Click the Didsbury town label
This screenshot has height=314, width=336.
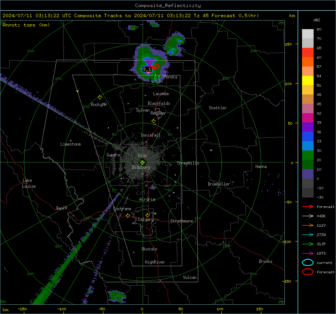141,167
